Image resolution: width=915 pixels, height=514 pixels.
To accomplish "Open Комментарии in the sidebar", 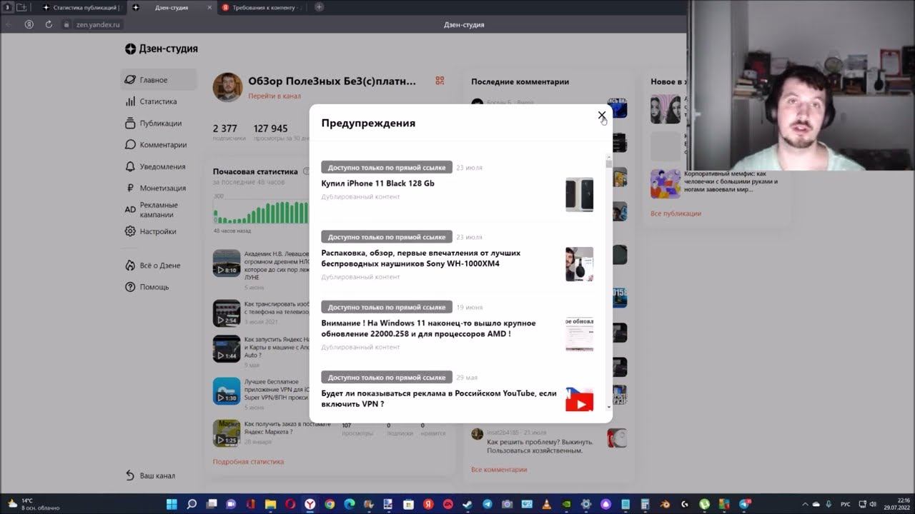I will (x=159, y=145).
